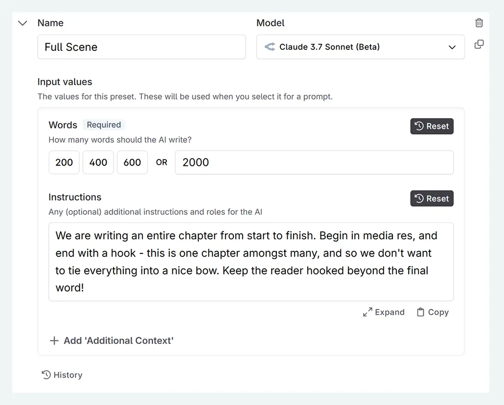Select the 400 words option
This screenshot has width=504, height=405.
[x=98, y=162]
